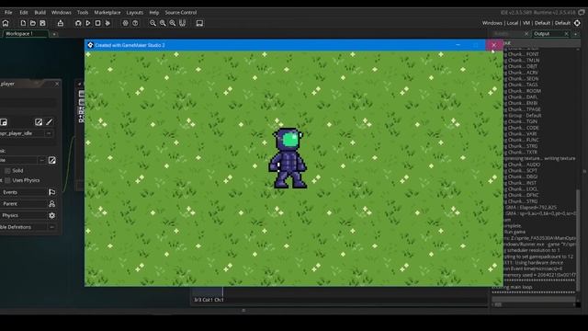Image resolution: width=588 pixels, height=331 pixels.
Task: Toggle the Uses Physics checkbox
Action: [7, 180]
